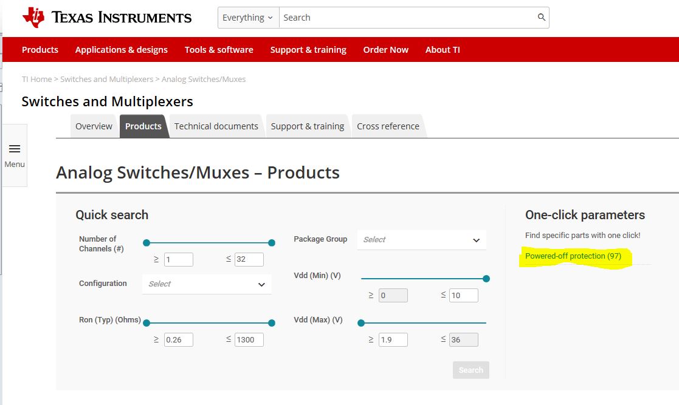Click the Texas Instruments logo
Image resolution: width=679 pixels, height=405 pixels.
(106, 18)
